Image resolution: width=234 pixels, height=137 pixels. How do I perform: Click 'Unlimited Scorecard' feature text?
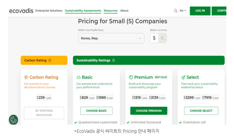tap(146, 122)
